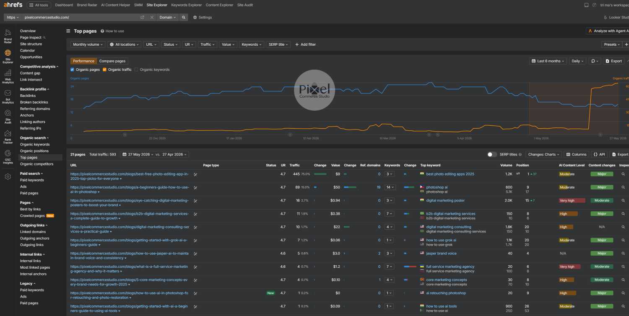Open Organic keywords in sidebar

click(35, 144)
